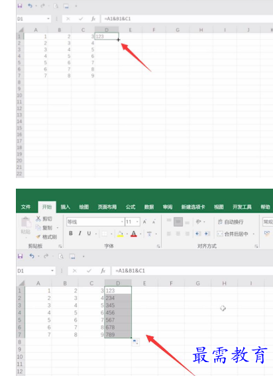Click the increase font size icon
273x376 pixels.
pyautogui.click(x=145, y=222)
